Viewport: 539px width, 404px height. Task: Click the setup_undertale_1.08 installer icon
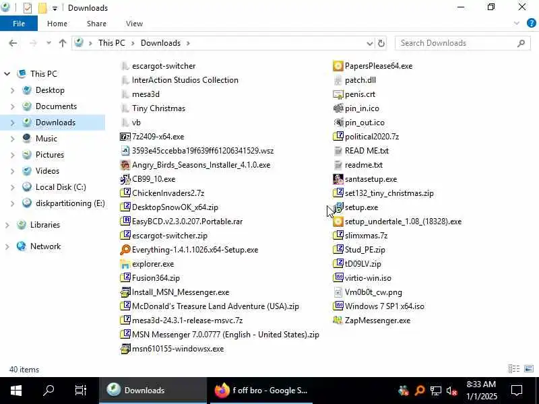click(338, 222)
